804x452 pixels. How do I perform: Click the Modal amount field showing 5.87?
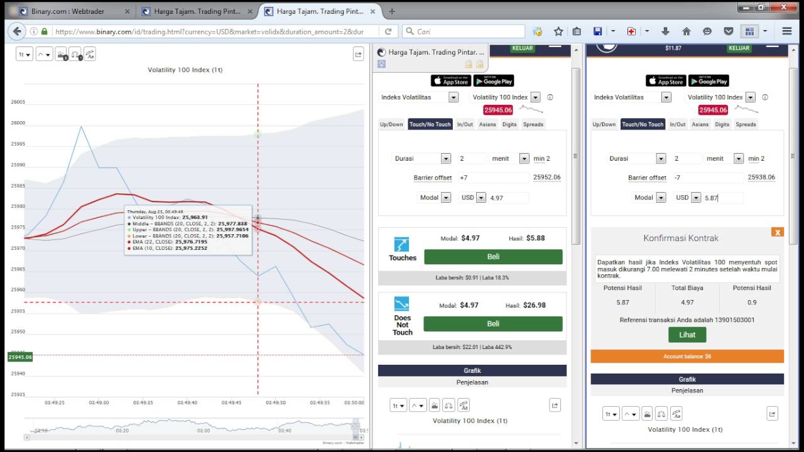[723, 198]
